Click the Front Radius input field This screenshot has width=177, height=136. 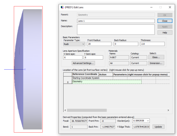pos(99,44)
